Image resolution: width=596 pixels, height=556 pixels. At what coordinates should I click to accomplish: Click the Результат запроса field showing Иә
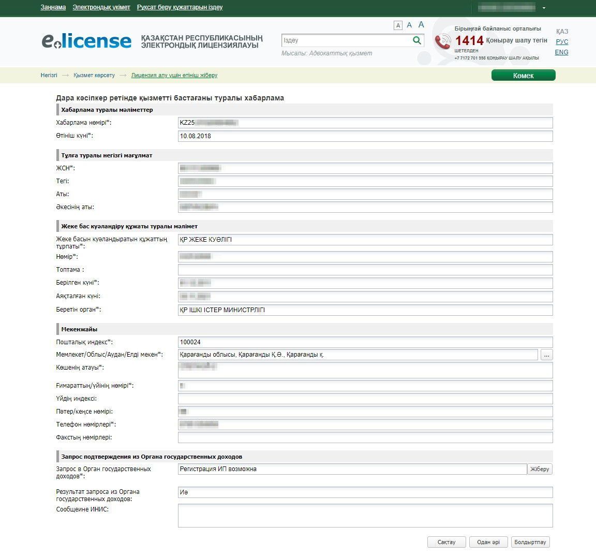tap(365, 492)
